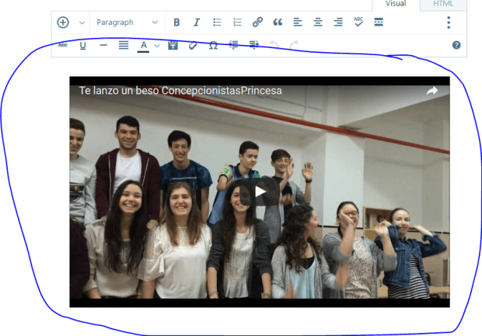
Task: Toggle bold formatting
Action: [176, 23]
